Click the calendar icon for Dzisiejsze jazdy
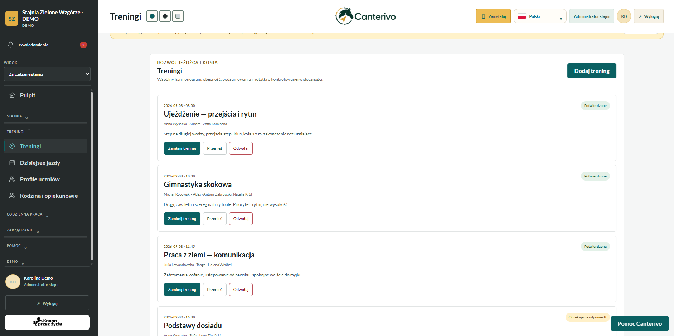674x336 pixels. (x=12, y=163)
